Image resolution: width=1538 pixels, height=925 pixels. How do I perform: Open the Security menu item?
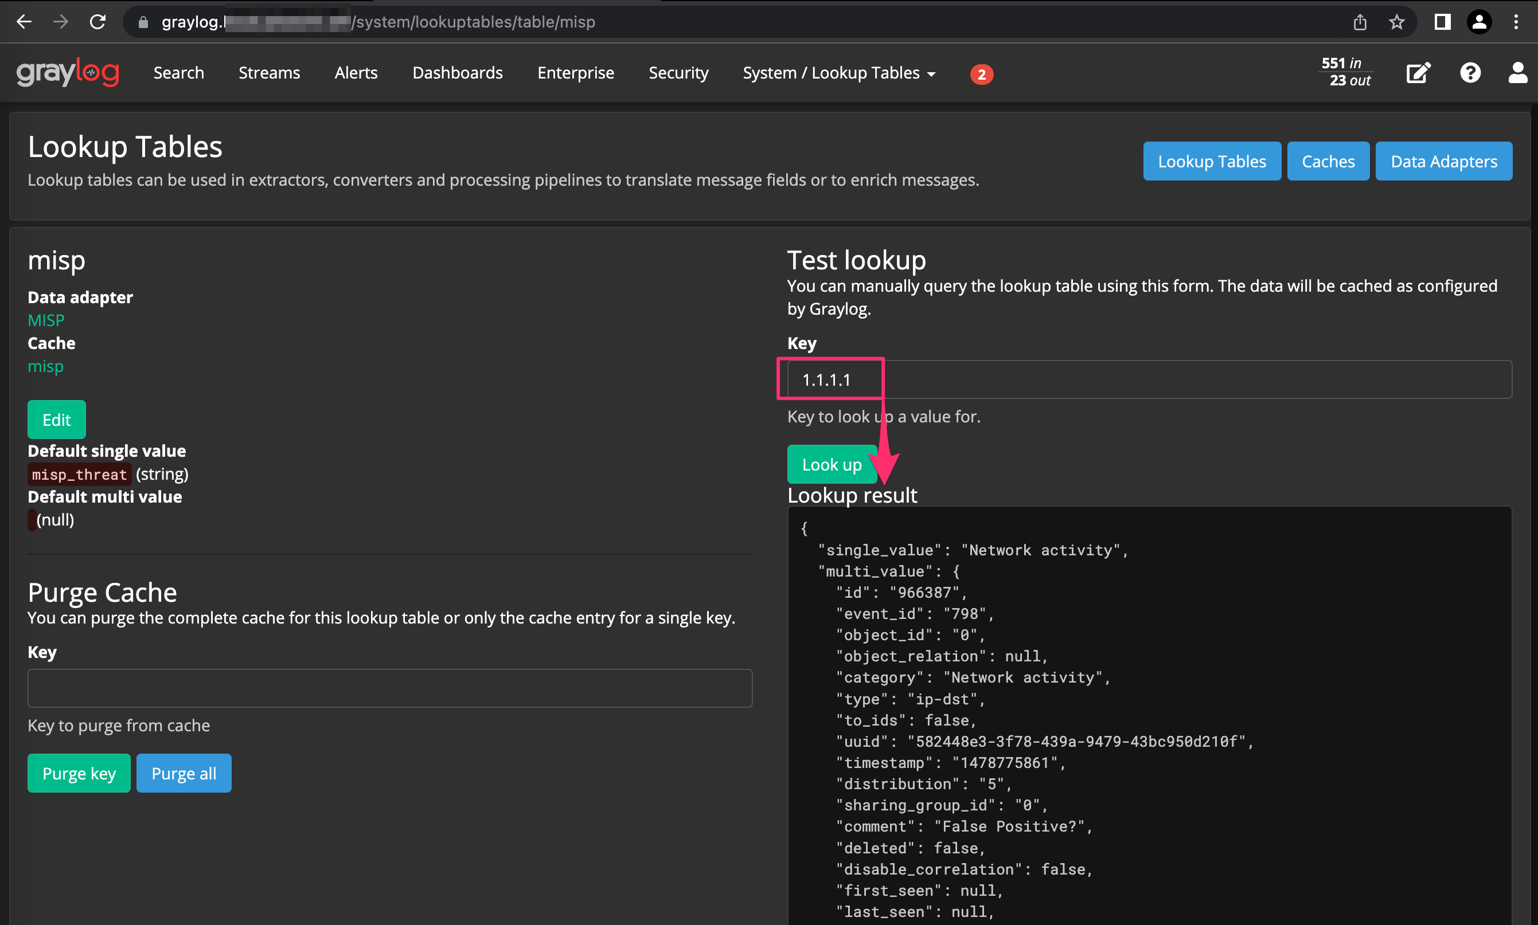pos(678,72)
